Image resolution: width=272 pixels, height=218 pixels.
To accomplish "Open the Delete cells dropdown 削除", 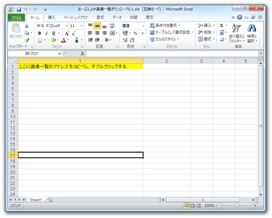I will 206,32.
